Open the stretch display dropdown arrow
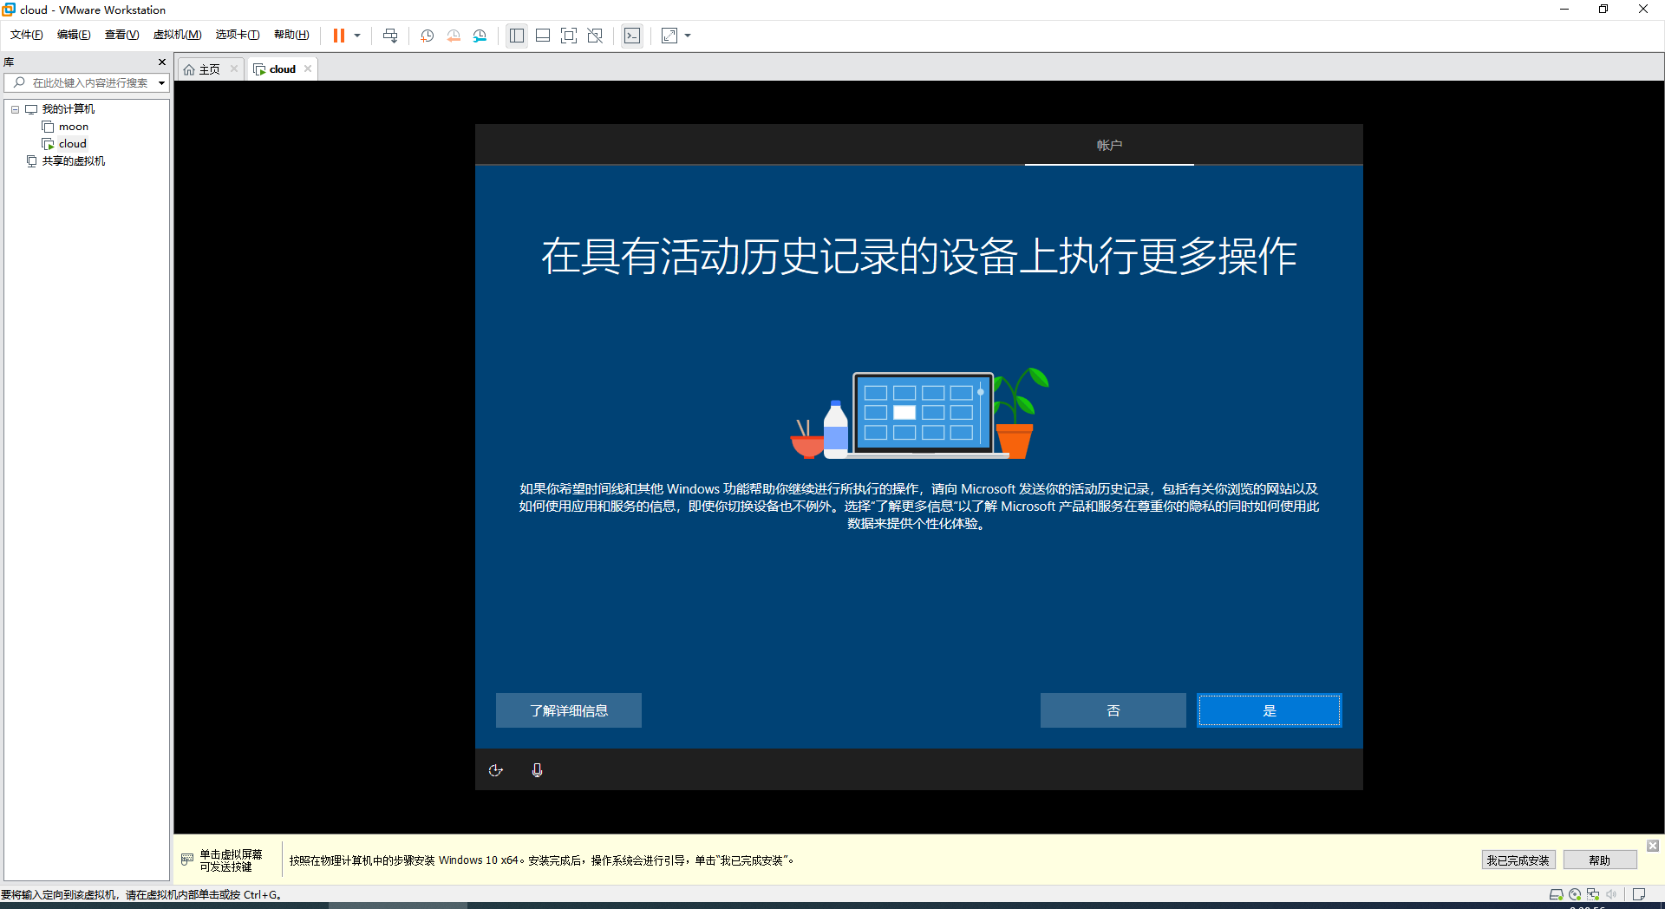 tap(688, 36)
